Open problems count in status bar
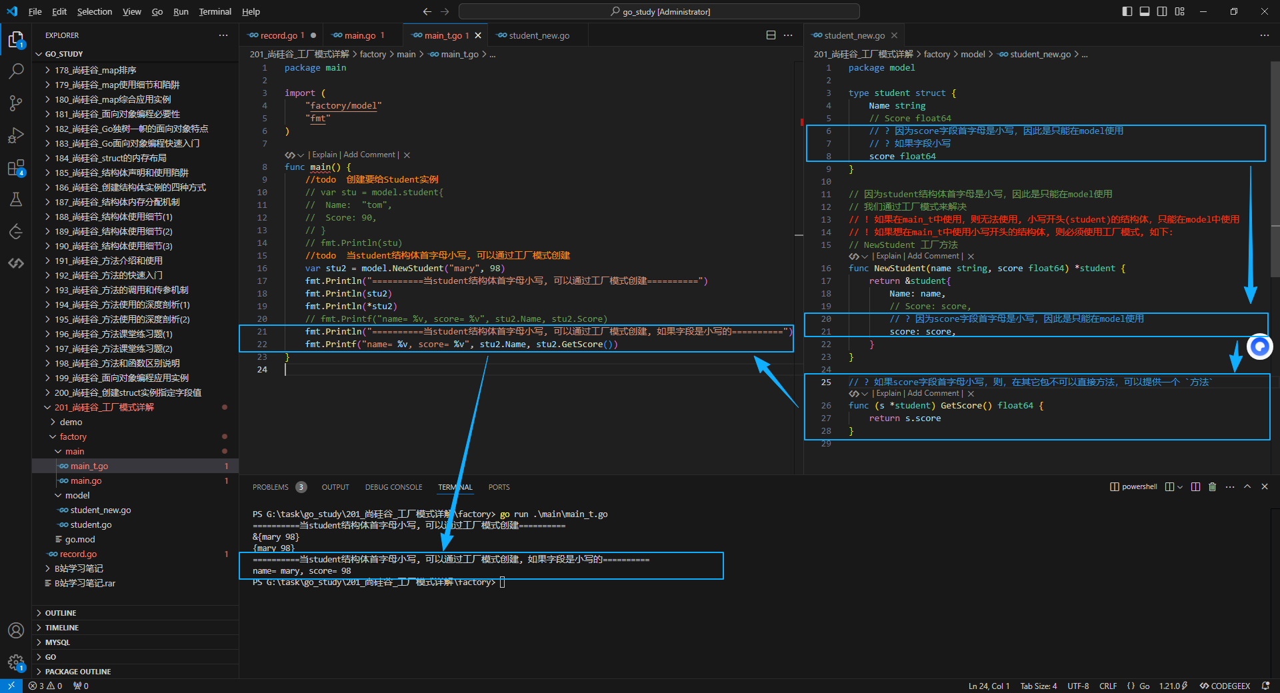1280x693 pixels. [x=45, y=686]
